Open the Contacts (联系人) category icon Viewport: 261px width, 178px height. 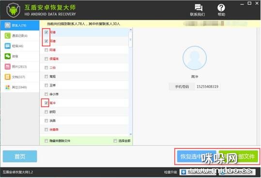pos(7,25)
